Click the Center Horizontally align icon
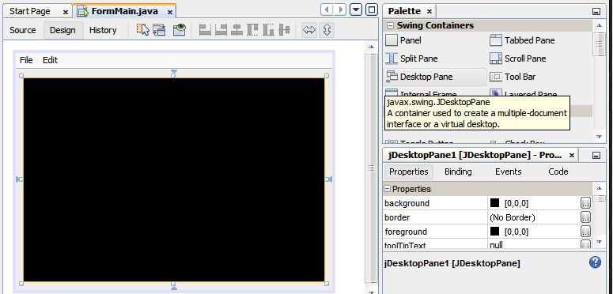 [x=236, y=30]
